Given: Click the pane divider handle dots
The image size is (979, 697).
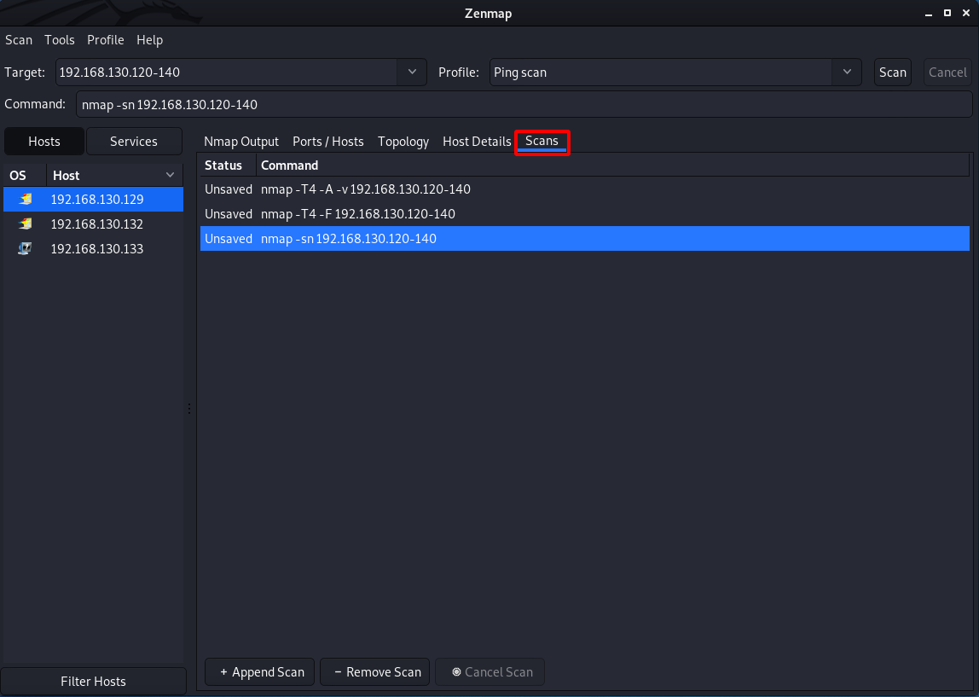Looking at the screenshot, I should point(189,409).
